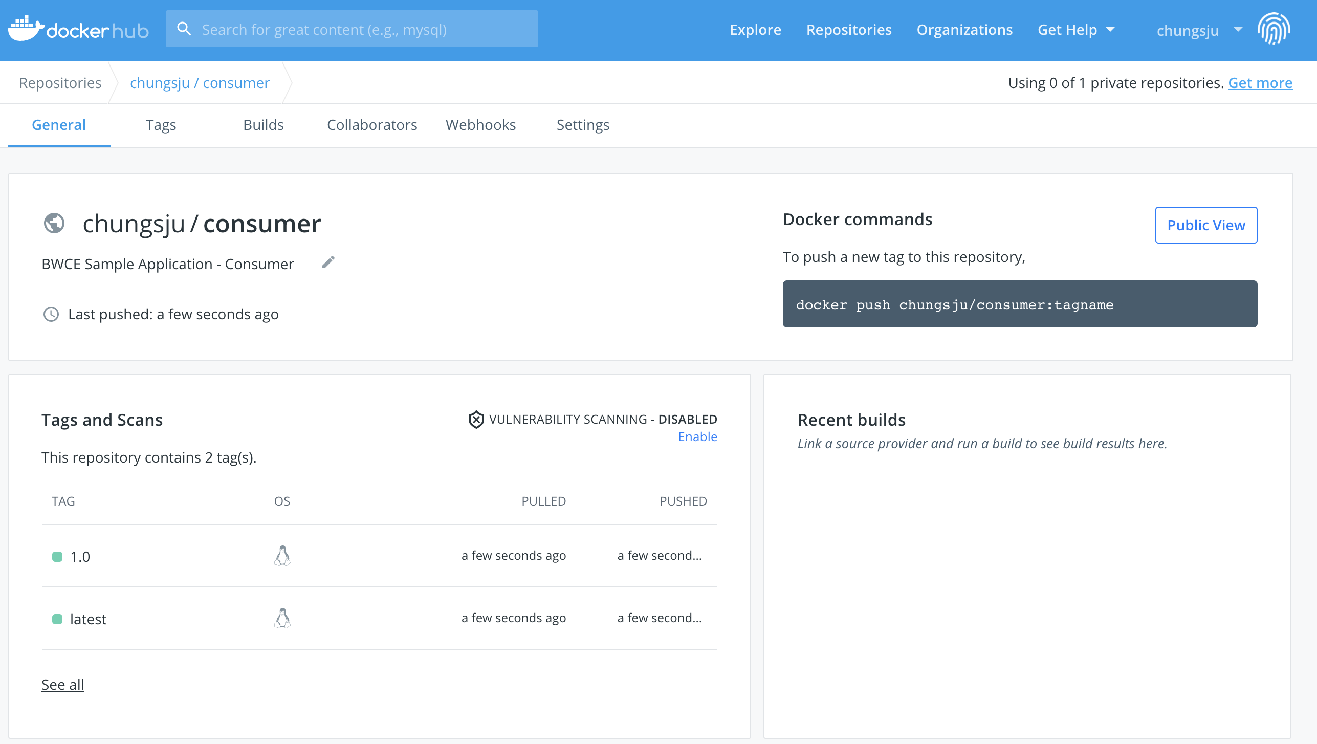Click the Linux penguin icon for tag 1.0
Viewport: 1317px width, 744px height.
tap(282, 556)
